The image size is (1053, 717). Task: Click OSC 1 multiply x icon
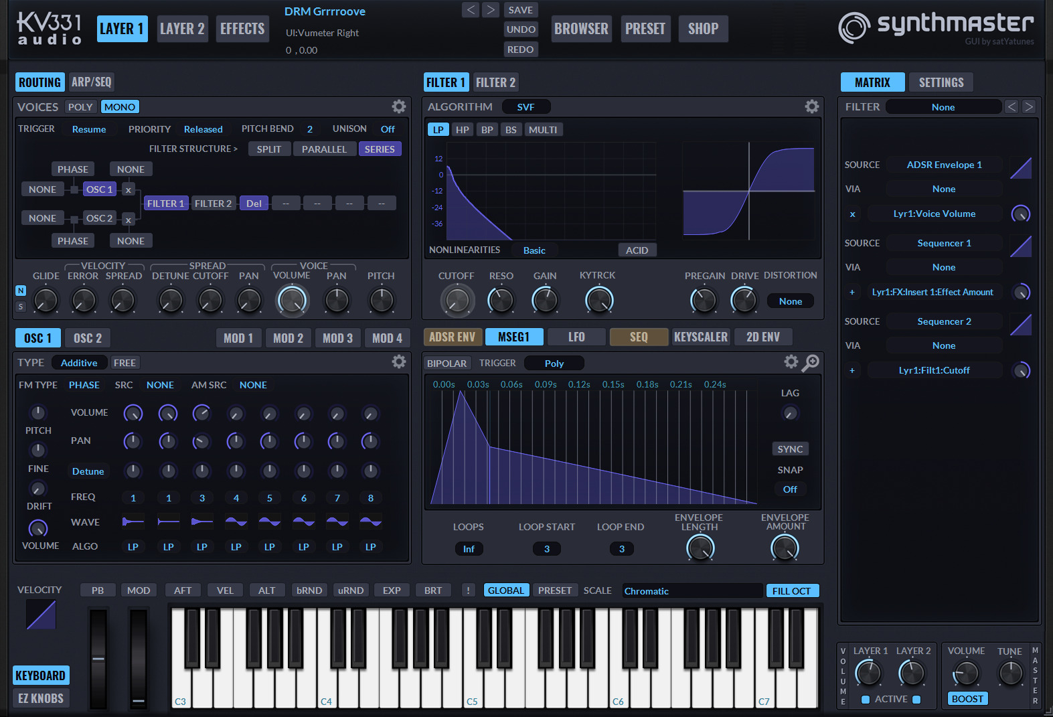(x=128, y=190)
